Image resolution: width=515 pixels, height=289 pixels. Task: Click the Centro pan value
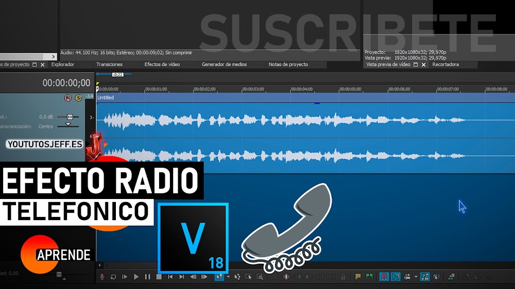(x=45, y=127)
